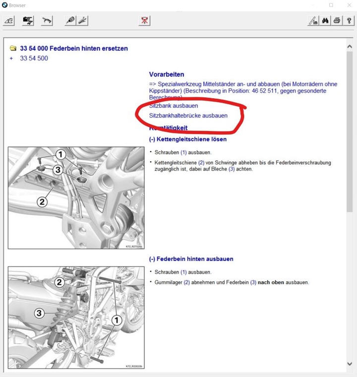The width and height of the screenshot is (357, 377).
Task: Click the yellow folder icon beside 33 54 000
Action: pyautogui.click(x=13, y=48)
